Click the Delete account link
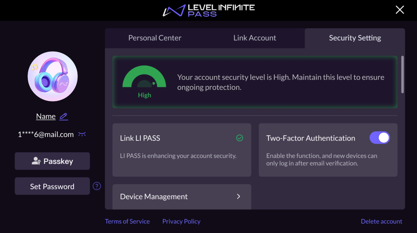This screenshot has height=233, width=417. (381, 221)
